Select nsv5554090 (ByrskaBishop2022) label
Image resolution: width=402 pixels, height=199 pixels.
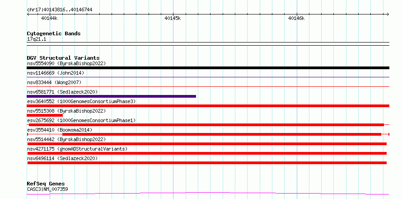point(66,63)
